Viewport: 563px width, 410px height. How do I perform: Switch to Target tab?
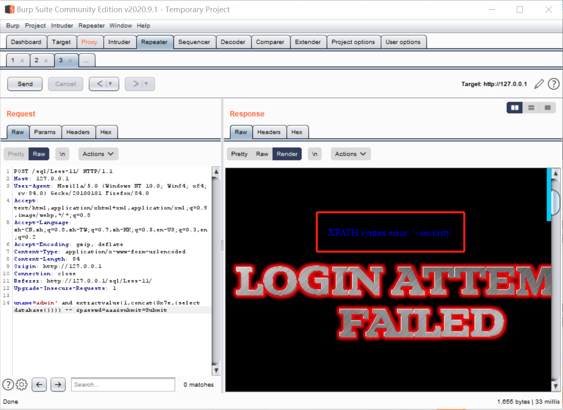(x=61, y=42)
